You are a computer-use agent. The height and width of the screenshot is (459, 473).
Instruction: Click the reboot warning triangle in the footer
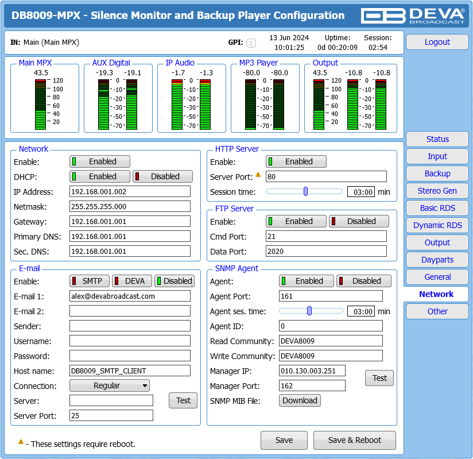pyautogui.click(x=21, y=442)
